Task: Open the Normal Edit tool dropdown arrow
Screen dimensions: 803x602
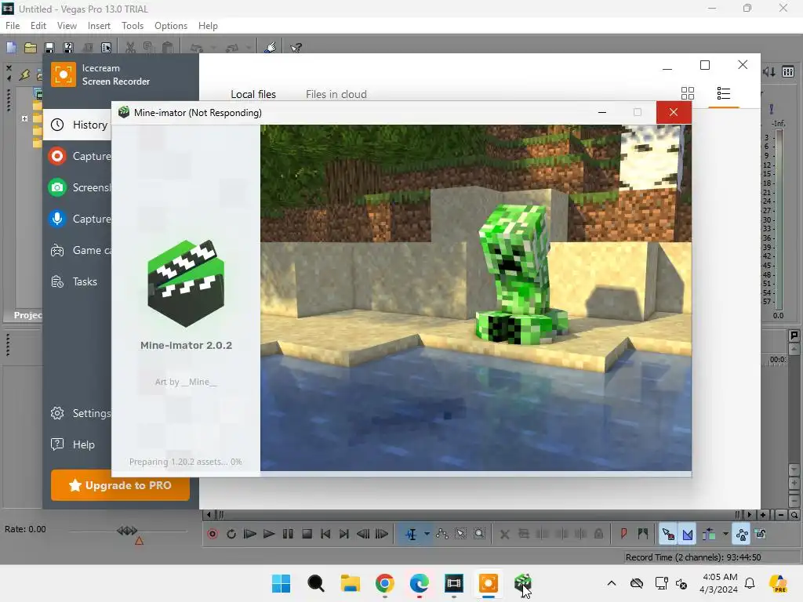Action: coord(427,534)
